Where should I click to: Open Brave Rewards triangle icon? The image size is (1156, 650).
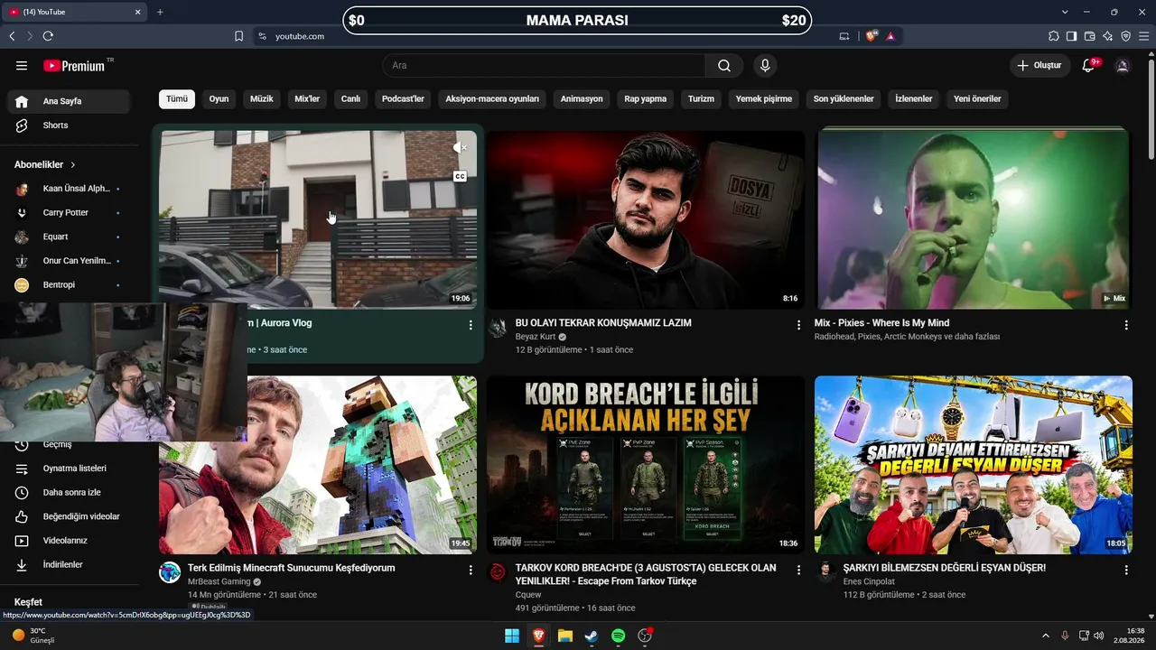point(890,36)
